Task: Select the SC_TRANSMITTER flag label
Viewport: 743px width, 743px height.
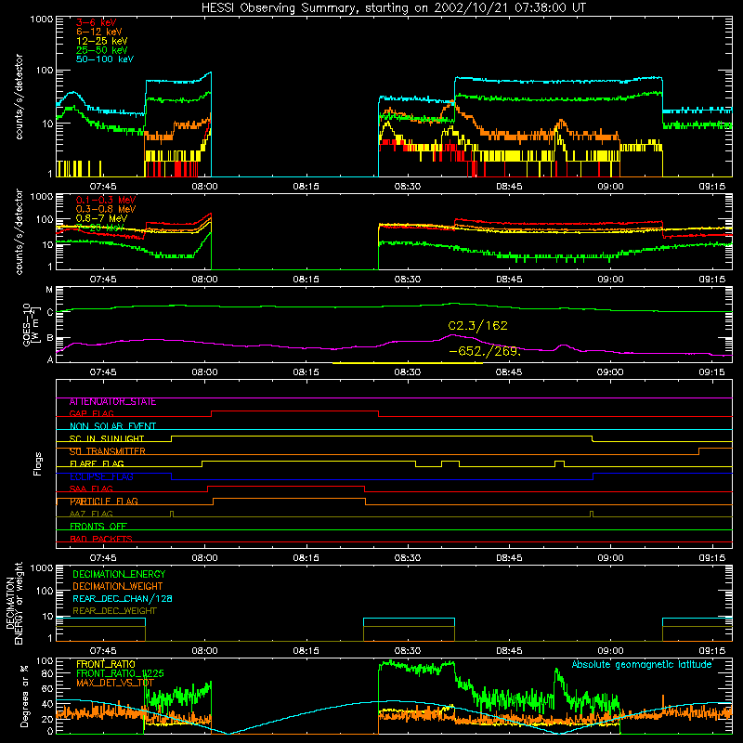Action: pyautogui.click(x=107, y=451)
